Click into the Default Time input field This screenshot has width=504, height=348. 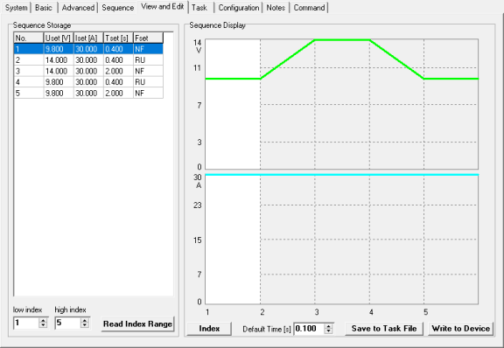(x=309, y=329)
